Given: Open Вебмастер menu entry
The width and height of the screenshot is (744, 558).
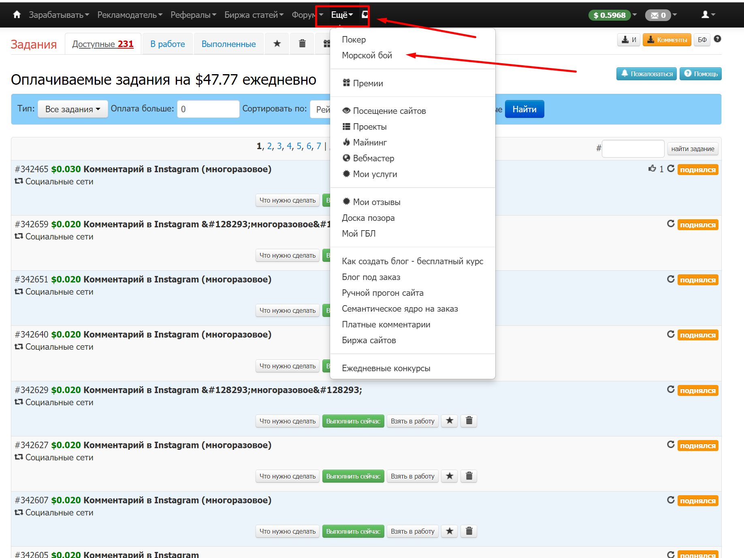Looking at the screenshot, I should [368, 158].
